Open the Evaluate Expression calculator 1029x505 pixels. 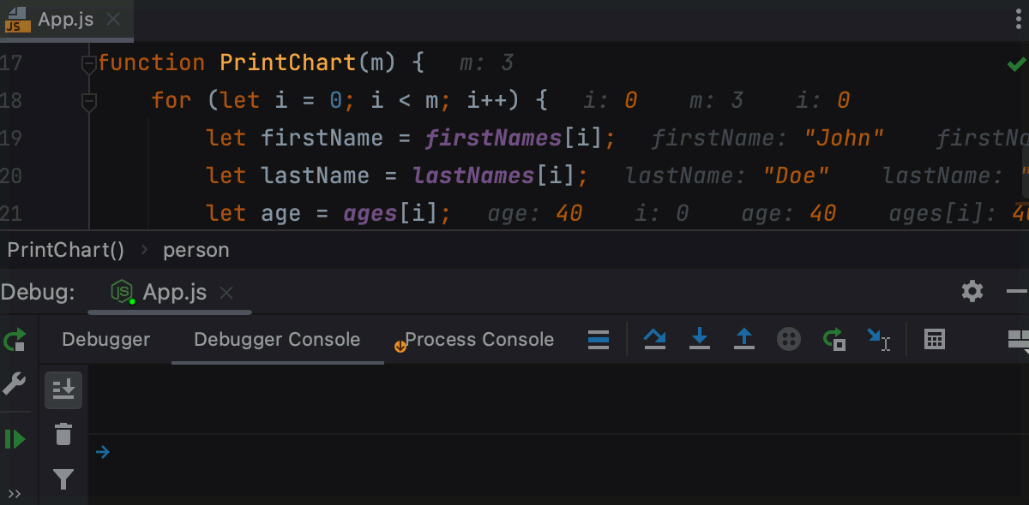935,340
